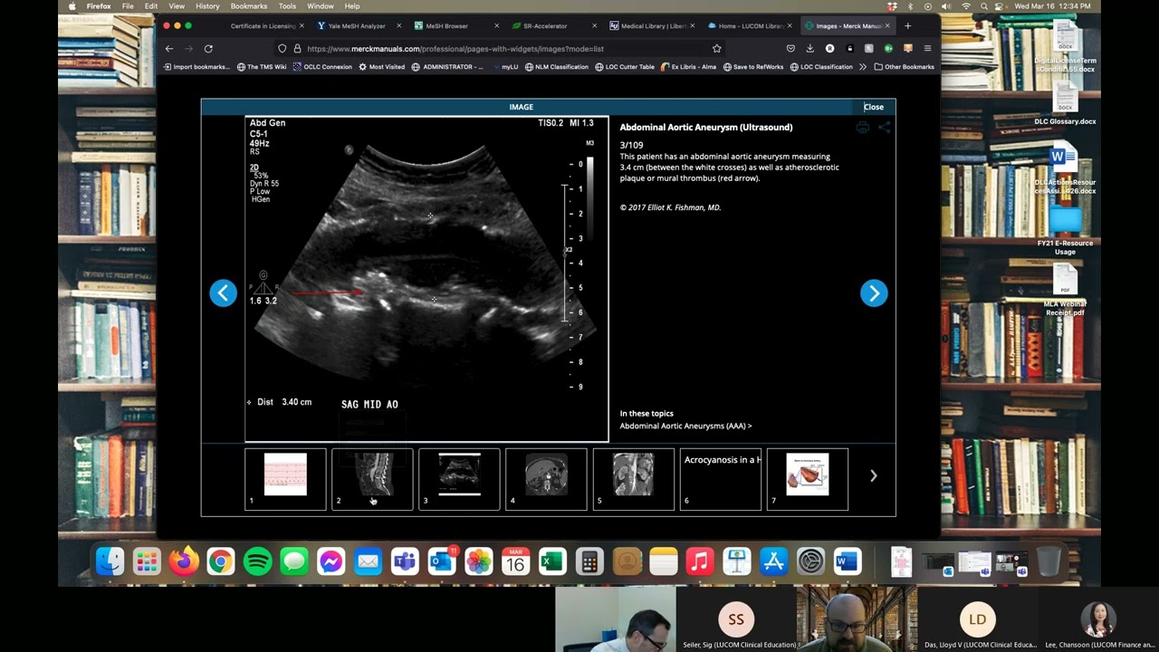Select thumbnail 4 CT scan image
The width and height of the screenshot is (1159, 652).
[546, 479]
